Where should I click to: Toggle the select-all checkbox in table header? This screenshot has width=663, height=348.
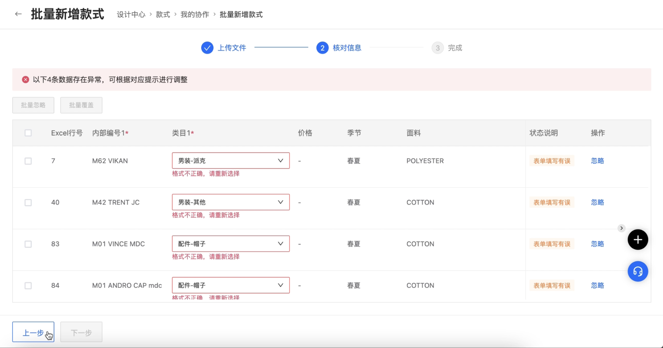click(28, 133)
